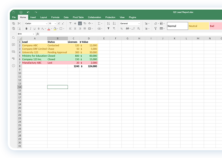222x158 pixels.
Task: Decrease the font size
Action: (63, 23)
